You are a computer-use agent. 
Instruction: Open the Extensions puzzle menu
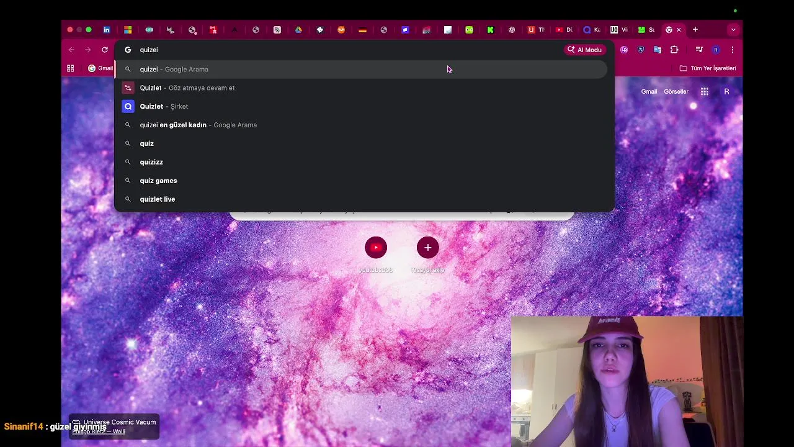[674, 50]
